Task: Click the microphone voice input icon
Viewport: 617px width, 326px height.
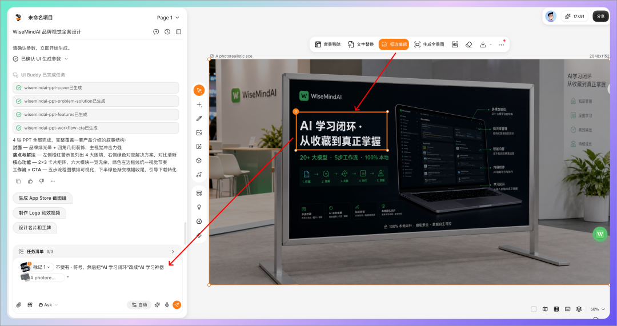Action: [167, 305]
